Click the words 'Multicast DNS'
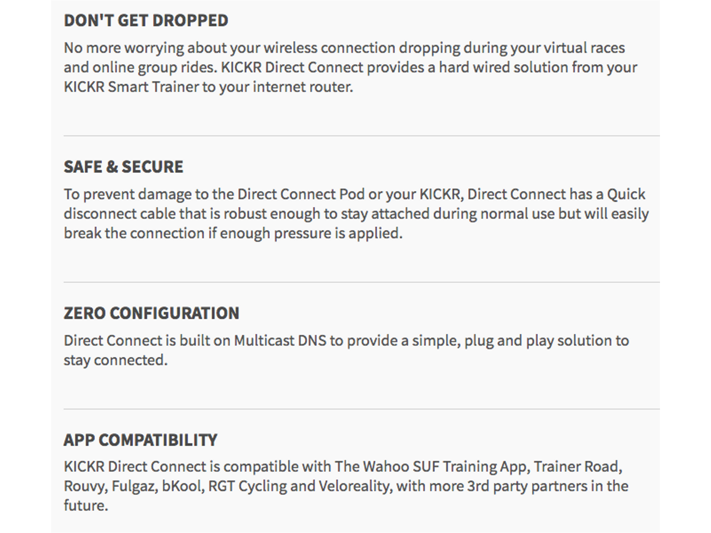Screen dimensions: 711x533 pos(280,341)
